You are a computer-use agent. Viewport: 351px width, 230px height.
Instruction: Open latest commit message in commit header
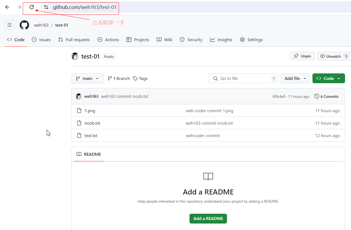click(x=125, y=96)
